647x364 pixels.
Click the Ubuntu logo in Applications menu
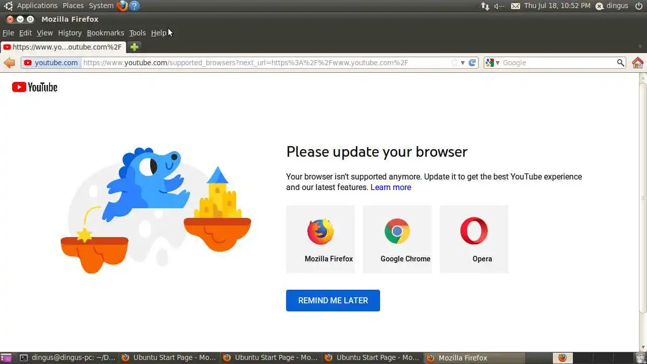point(8,6)
